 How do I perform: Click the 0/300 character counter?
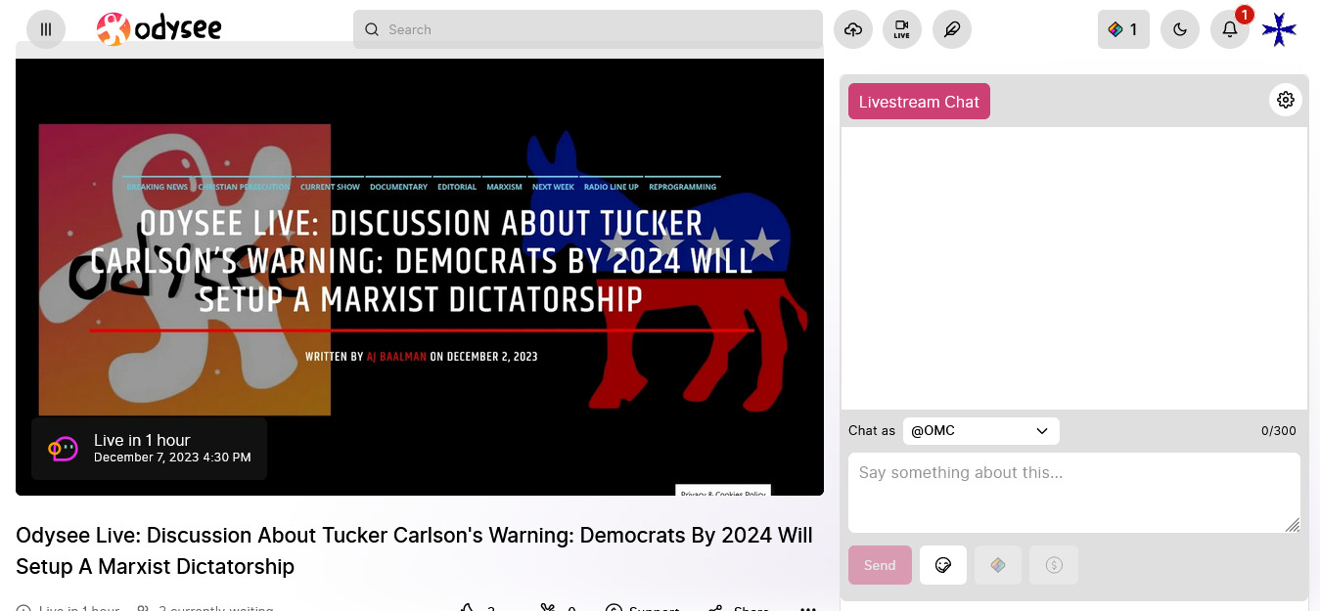1278,431
